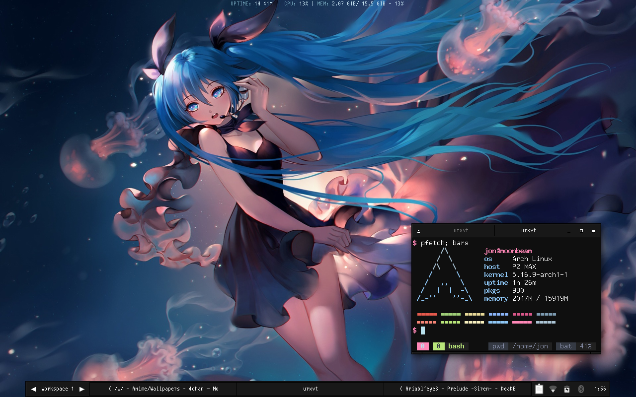The height and width of the screenshot is (397, 636).
Task: Close the urxvt terminal window
Action: pos(593,231)
